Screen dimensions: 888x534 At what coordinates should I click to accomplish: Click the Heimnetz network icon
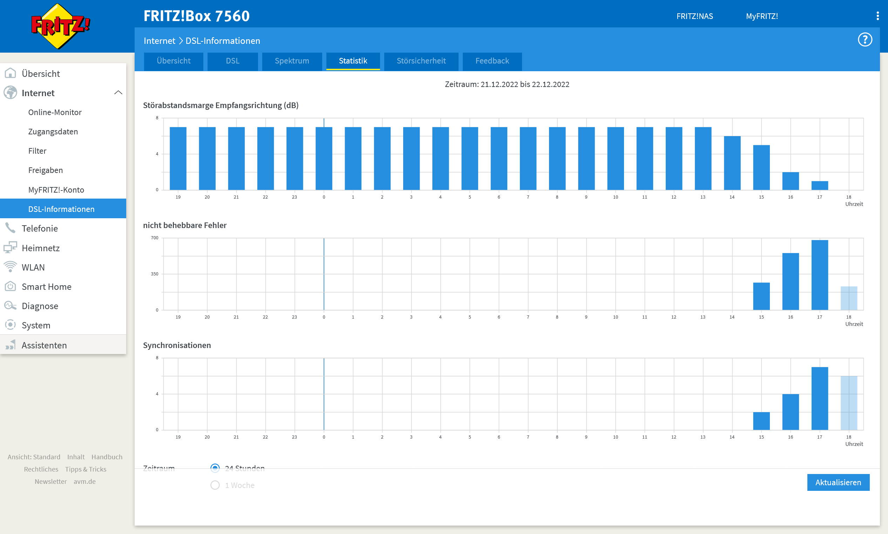coord(10,248)
